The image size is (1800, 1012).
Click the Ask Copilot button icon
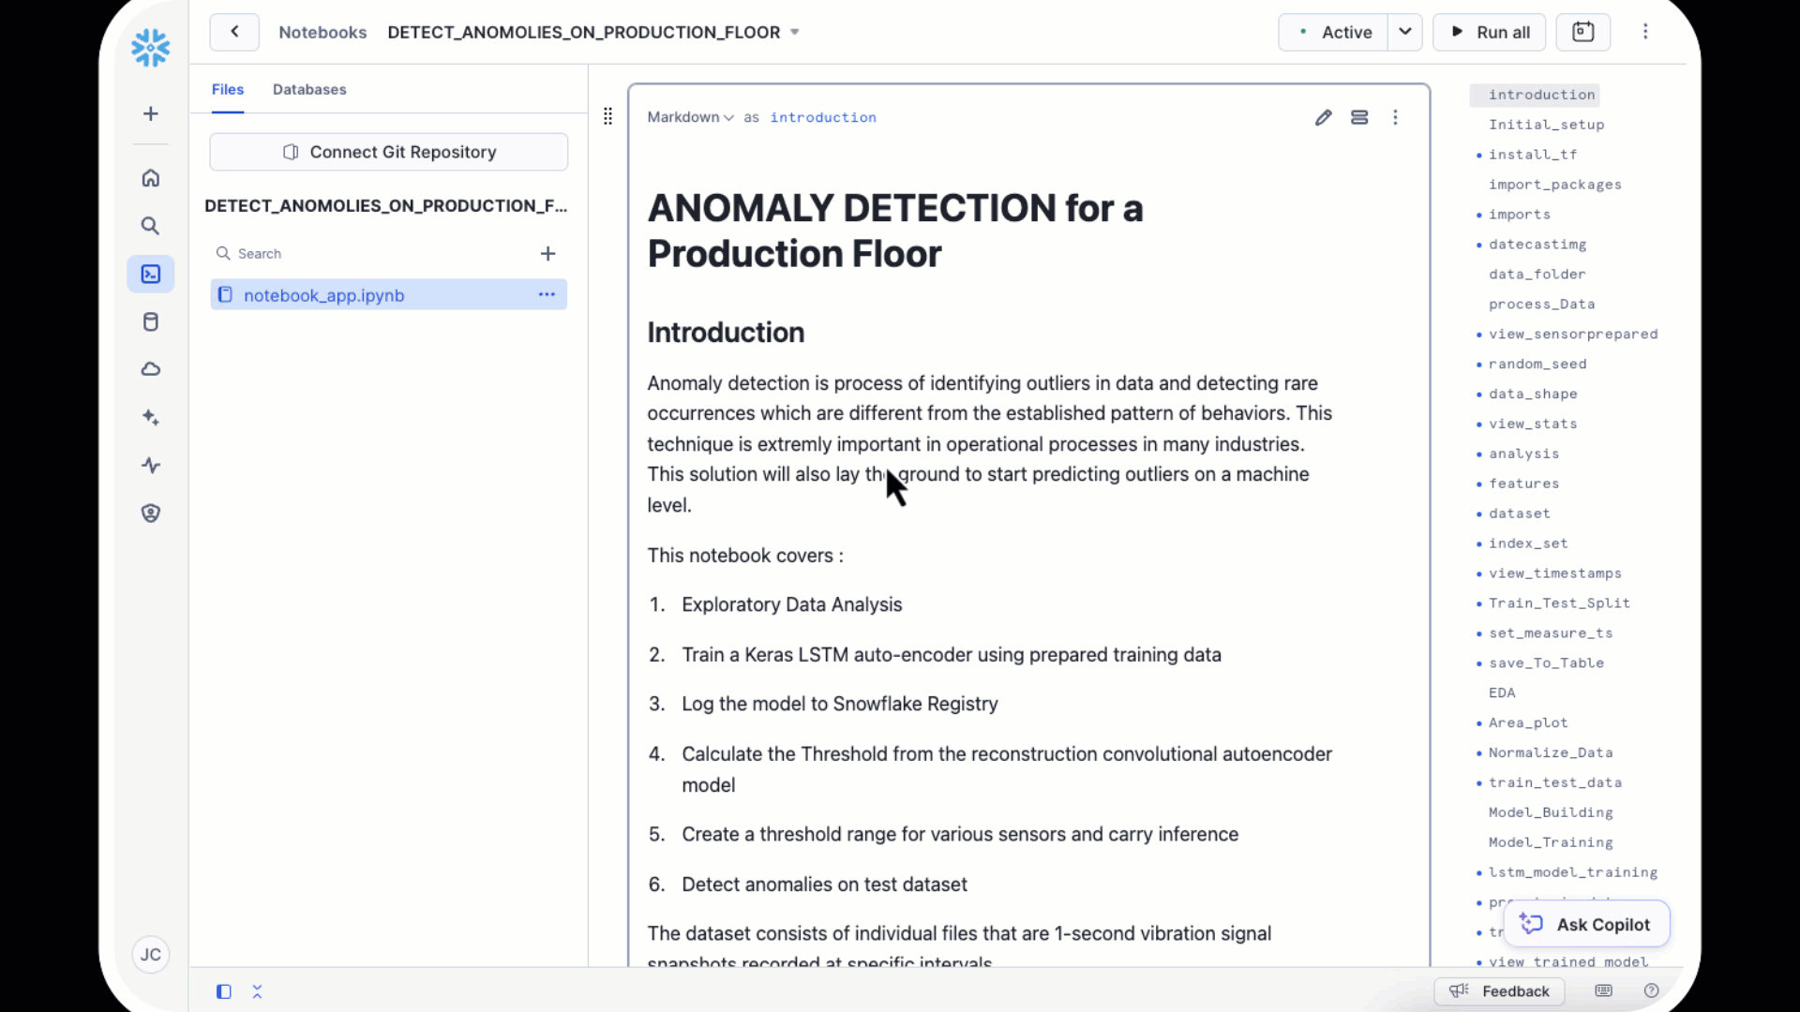click(1531, 924)
